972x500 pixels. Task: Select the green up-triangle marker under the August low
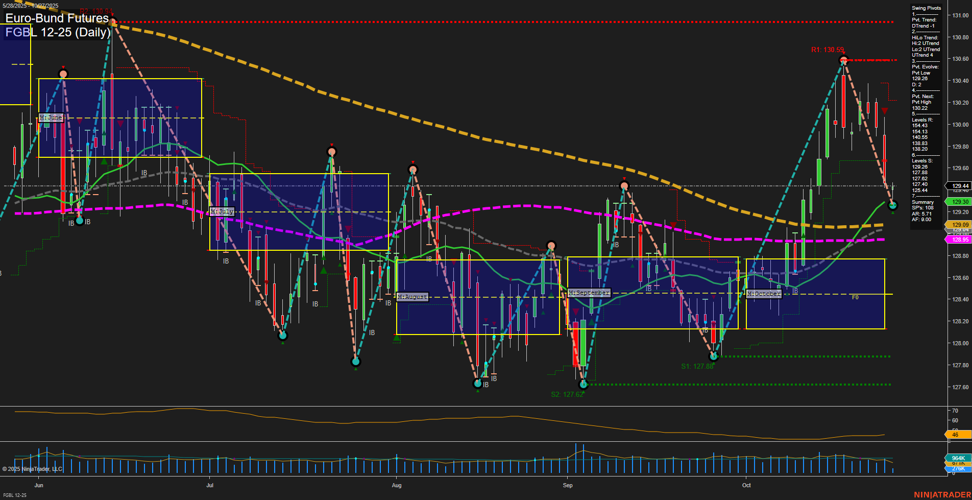pyautogui.click(x=478, y=391)
